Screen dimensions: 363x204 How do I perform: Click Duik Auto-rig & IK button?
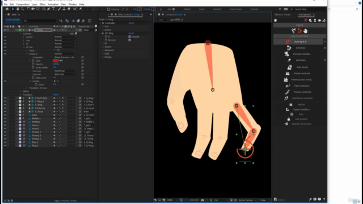[298, 41]
